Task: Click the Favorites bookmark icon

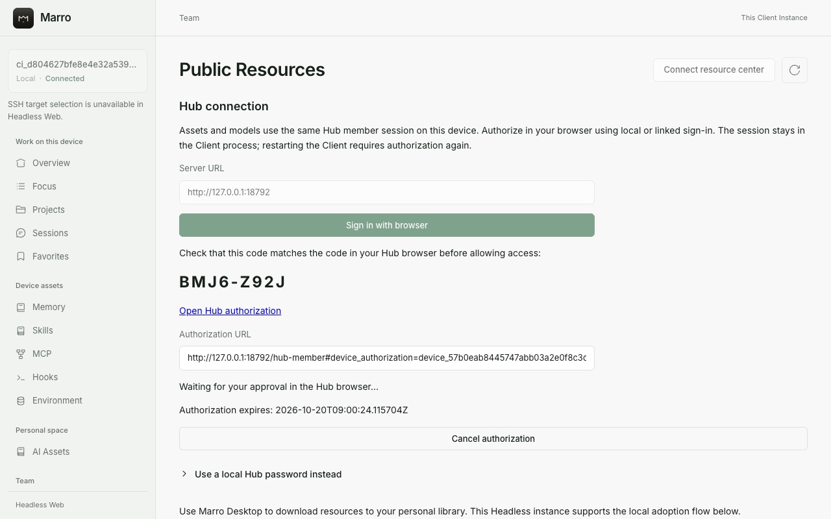Action: tap(21, 256)
